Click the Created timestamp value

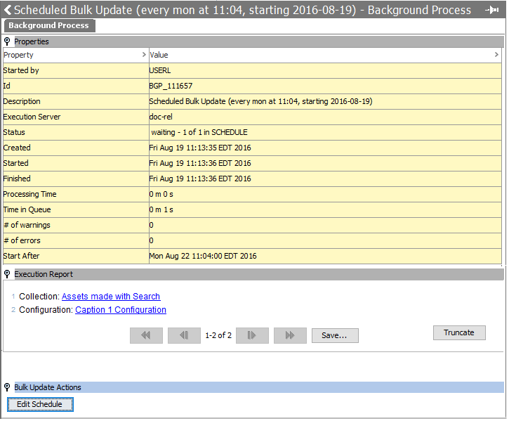(325, 148)
